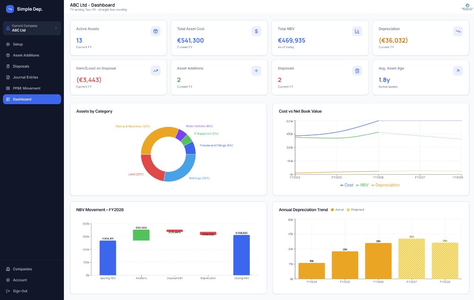Open the Companies link

pos(32,269)
